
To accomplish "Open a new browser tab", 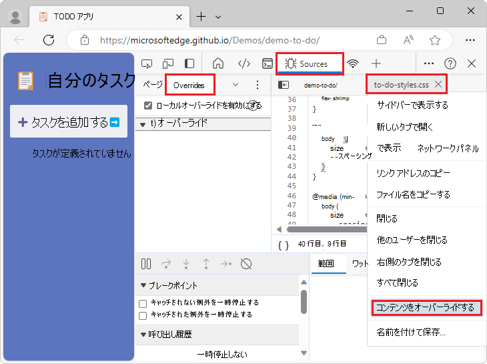I will point(201,17).
